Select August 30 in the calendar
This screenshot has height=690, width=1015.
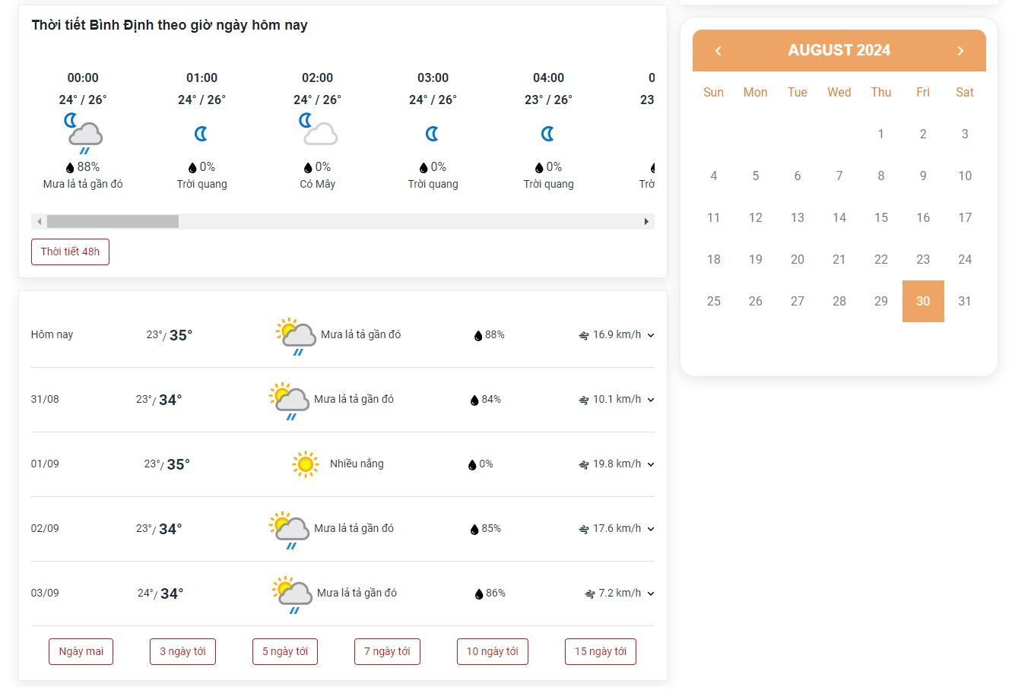click(923, 301)
